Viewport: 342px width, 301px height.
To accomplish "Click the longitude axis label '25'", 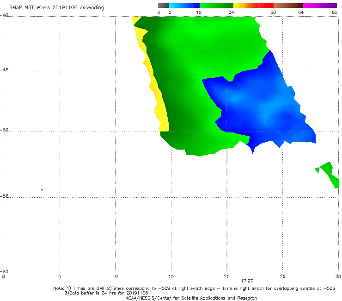I will click(282, 277).
